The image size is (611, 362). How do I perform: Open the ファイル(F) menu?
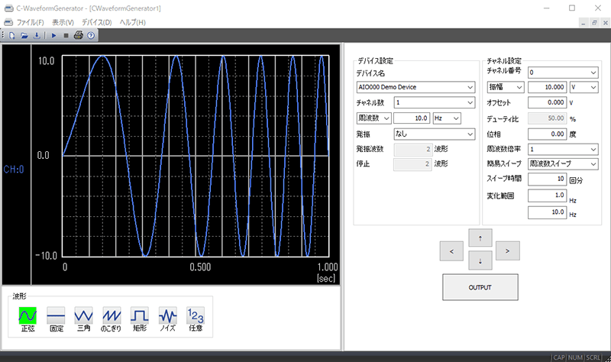click(x=31, y=22)
